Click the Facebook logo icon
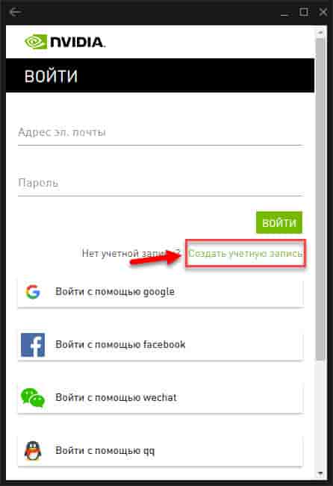The width and height of the screenshot is (333, 486). 33,345
